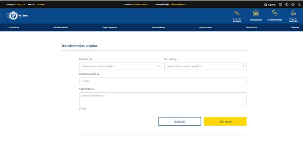303x145 pixels.
Task: Open the Operaciones menu
Action: (x=205, y=27)
